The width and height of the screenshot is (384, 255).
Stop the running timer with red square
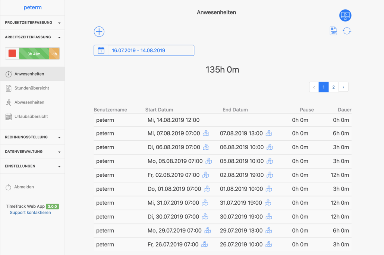[12, 53]
